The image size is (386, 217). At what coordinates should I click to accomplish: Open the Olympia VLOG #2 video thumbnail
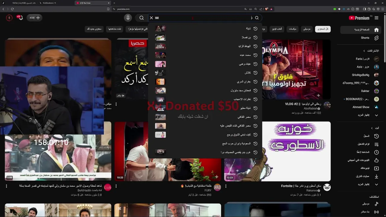(296, 69)
